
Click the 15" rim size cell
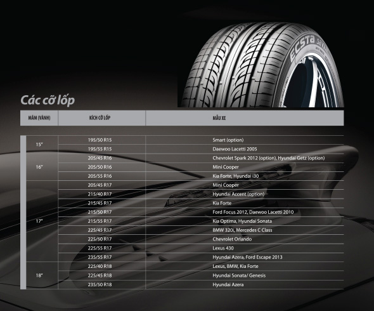tap(39, 145)
